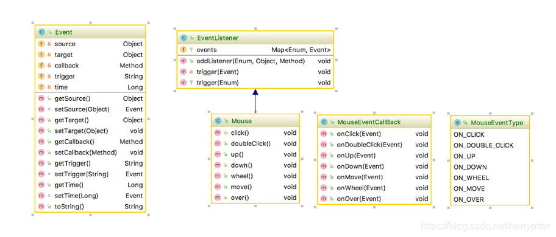Image resolution: width=556 pixels, height=237 pixels.
Task: Click the Mouse class icon
Action: pyautogui.click(x=218, y=121)
